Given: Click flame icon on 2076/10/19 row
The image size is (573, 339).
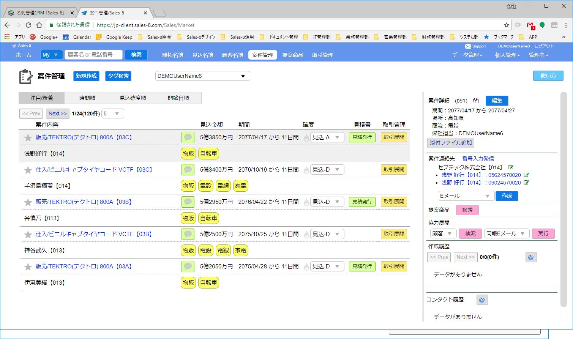Looking at the screenshot, I should click(306, 170).
